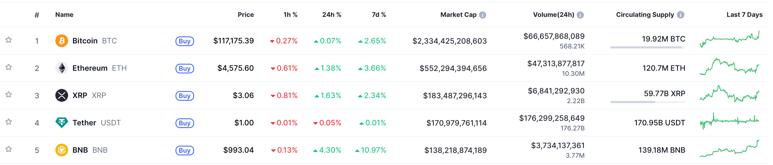Screen dimensions: 773x165
Task: Click the XRP logo icon
Action: click(61, 96)
